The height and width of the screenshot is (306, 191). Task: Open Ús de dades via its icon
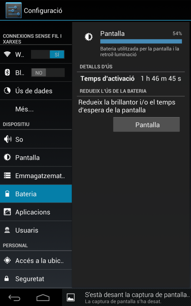click(x=7, y=91)
